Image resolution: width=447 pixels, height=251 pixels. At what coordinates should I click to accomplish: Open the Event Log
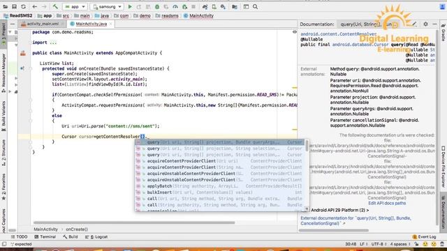424,237
